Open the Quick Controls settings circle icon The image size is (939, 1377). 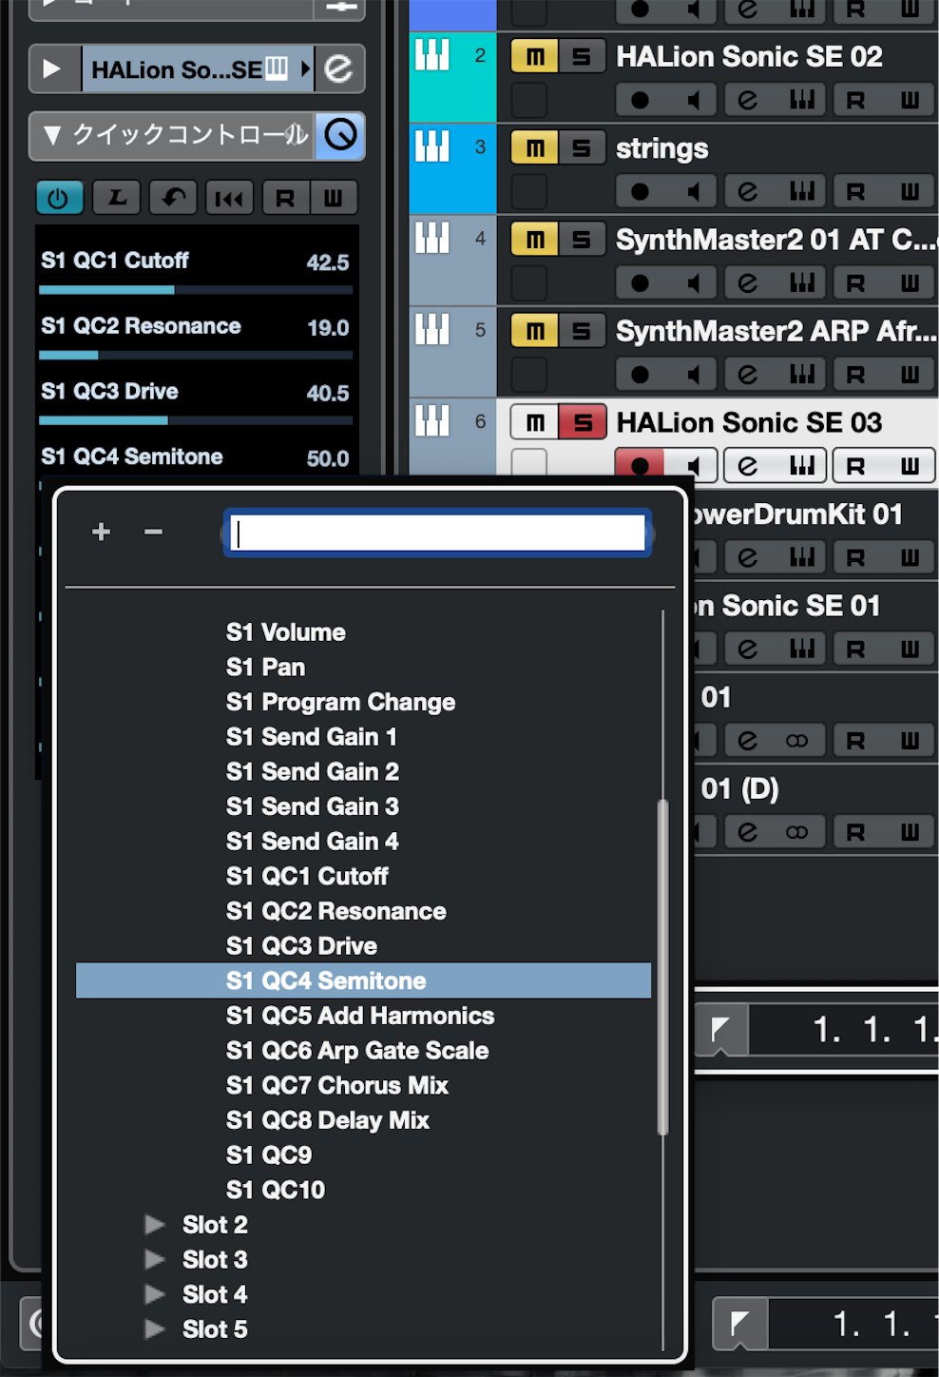click(x=340, y=135)
